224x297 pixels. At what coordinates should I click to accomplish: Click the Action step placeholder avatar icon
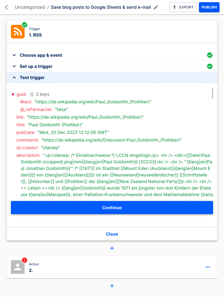[17, 267]
